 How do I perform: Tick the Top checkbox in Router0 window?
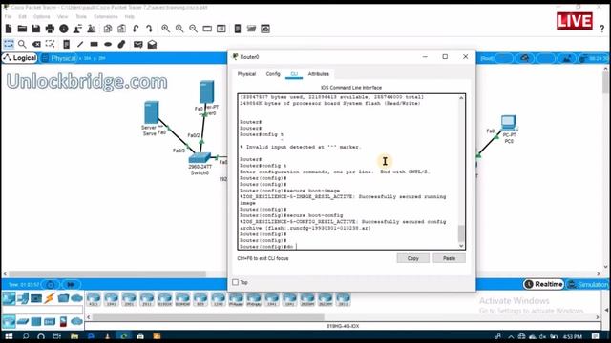pyautogui.click(x=236, y=282)
